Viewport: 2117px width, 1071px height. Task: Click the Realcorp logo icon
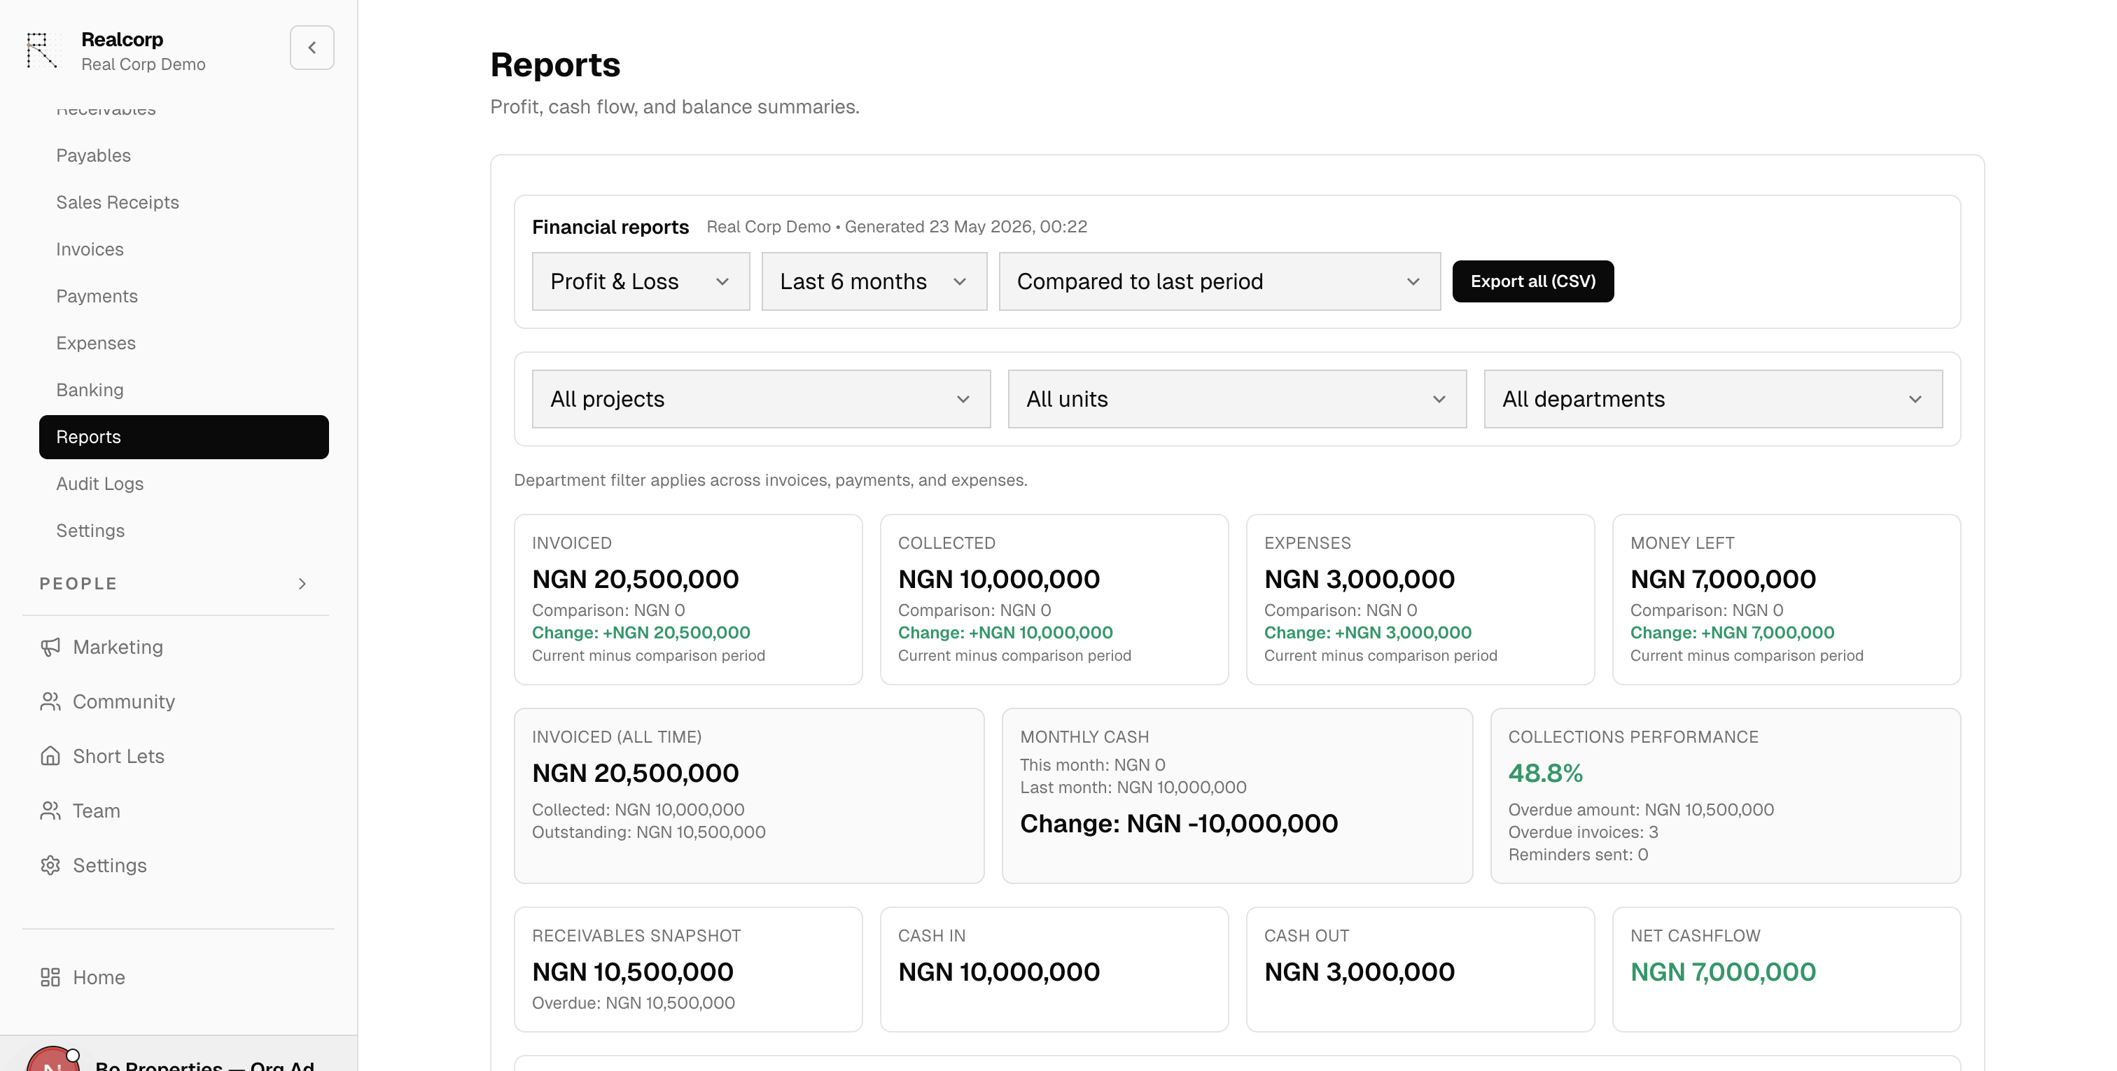pyautogui.click(x=42, y=50)
